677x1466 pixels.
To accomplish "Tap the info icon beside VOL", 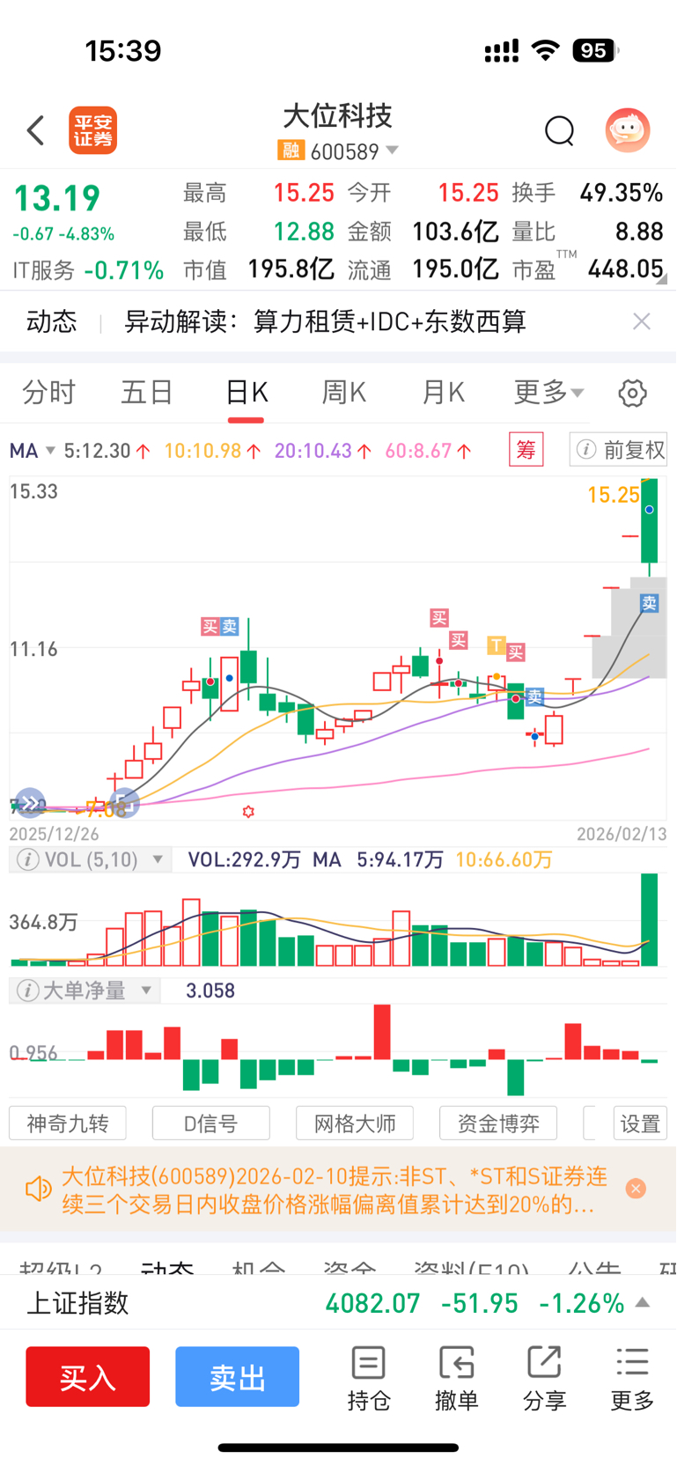I will (28, 859).
